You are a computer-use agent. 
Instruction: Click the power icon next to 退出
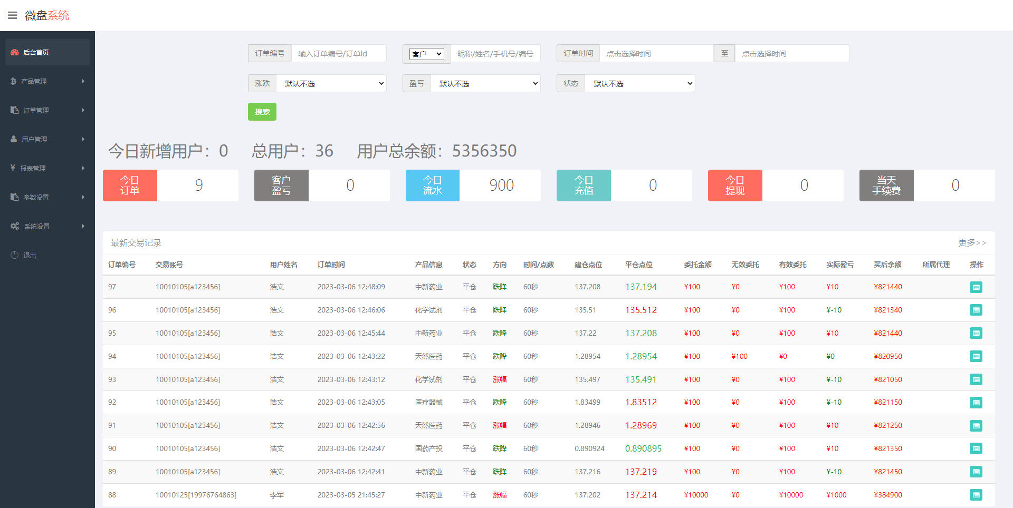15,255
